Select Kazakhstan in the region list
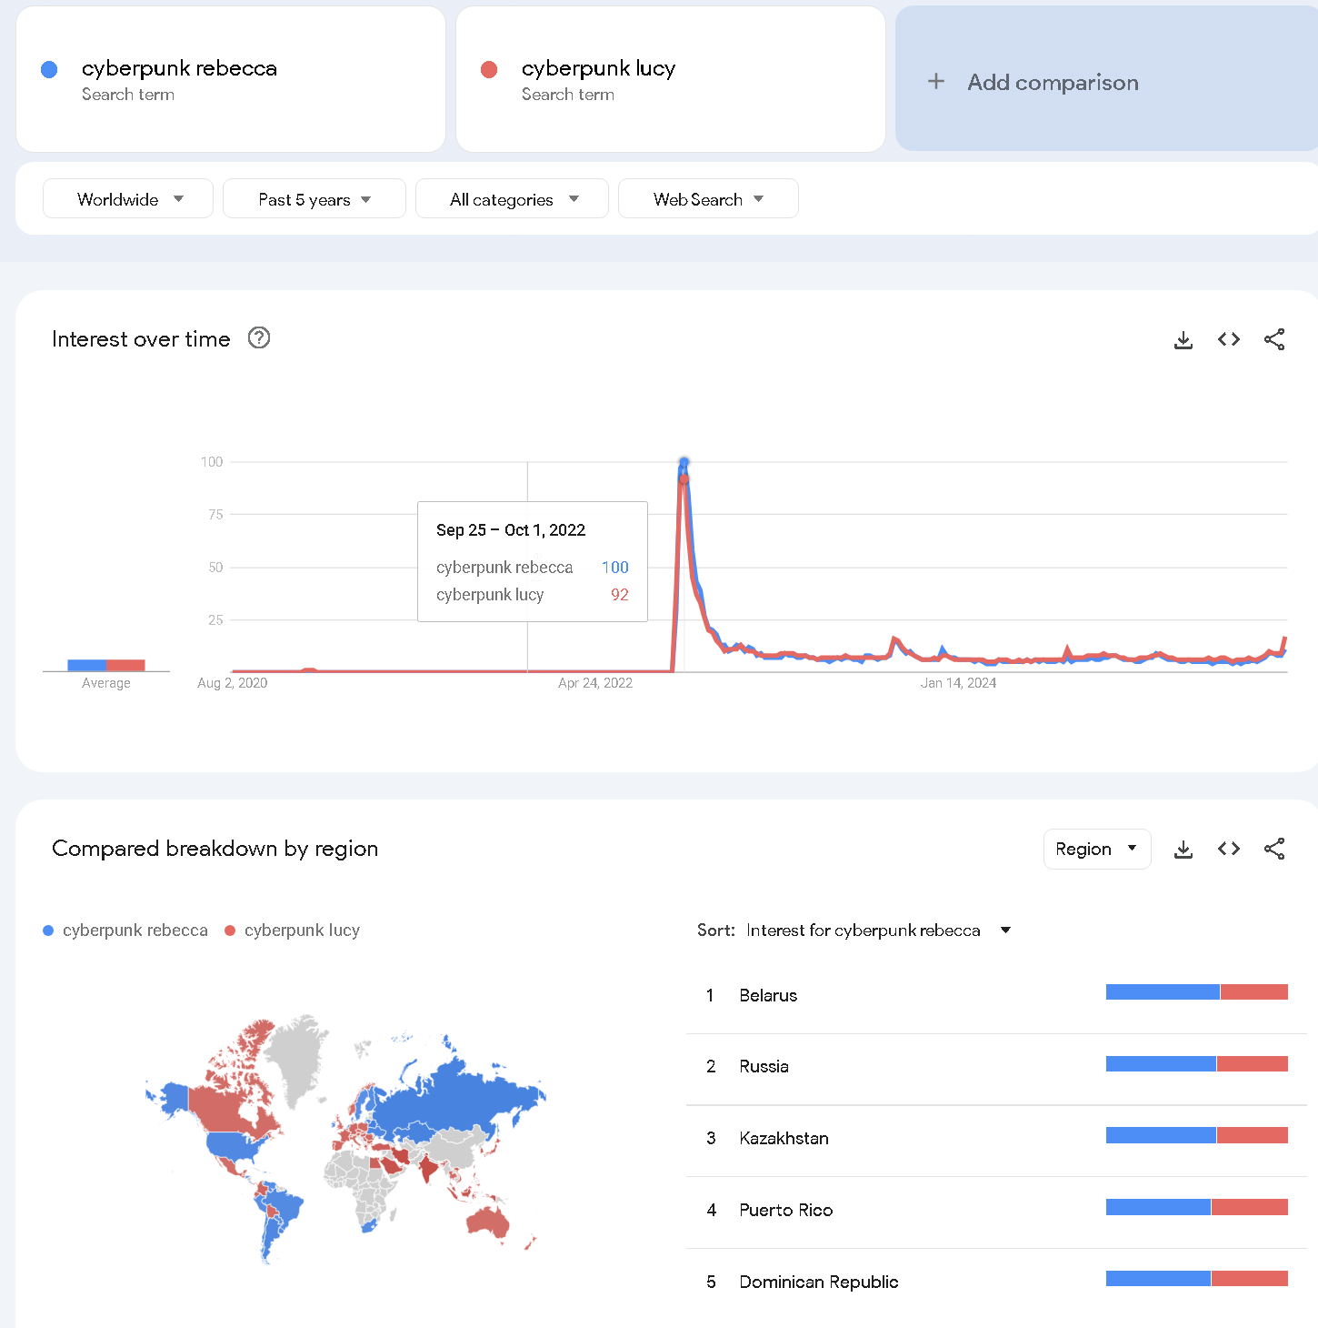 784,1138
